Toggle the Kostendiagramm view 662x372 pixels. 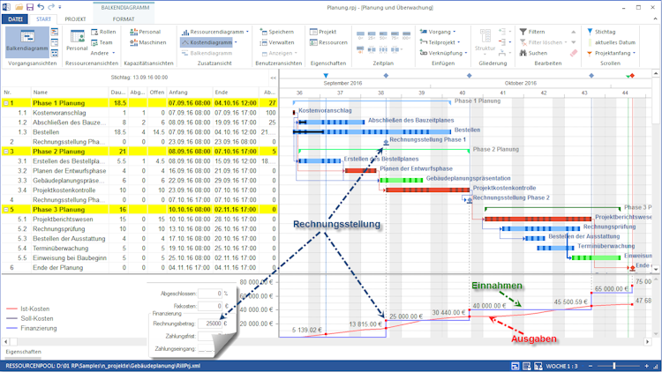207,42
